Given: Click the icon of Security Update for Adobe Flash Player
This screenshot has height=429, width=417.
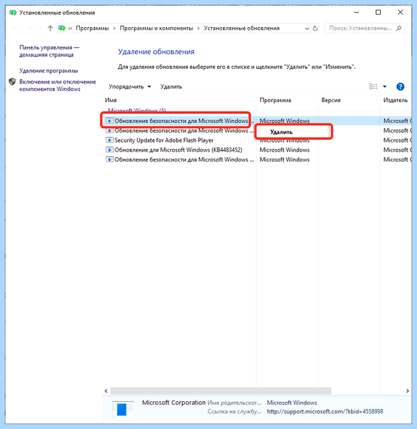Looking at the screenshot, I should click(x=110, y=140).
